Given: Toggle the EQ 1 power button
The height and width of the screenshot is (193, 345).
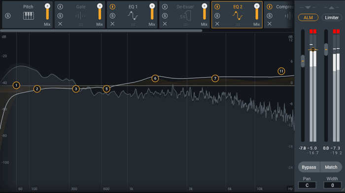Looking at the screenshot, I should [112, 7].
